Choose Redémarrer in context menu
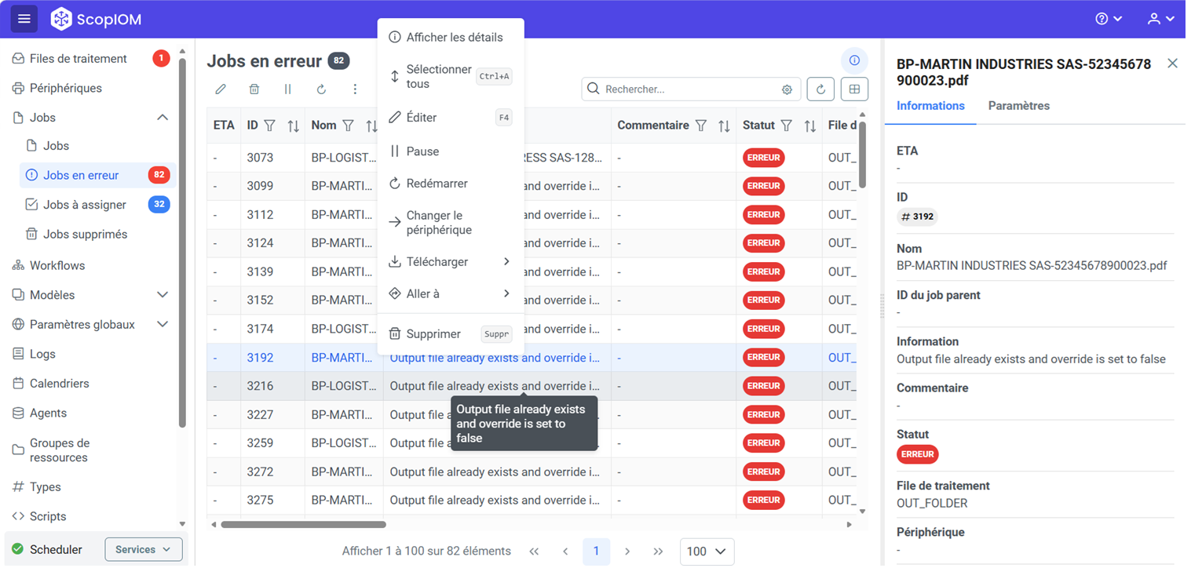 tap(451, 184)
